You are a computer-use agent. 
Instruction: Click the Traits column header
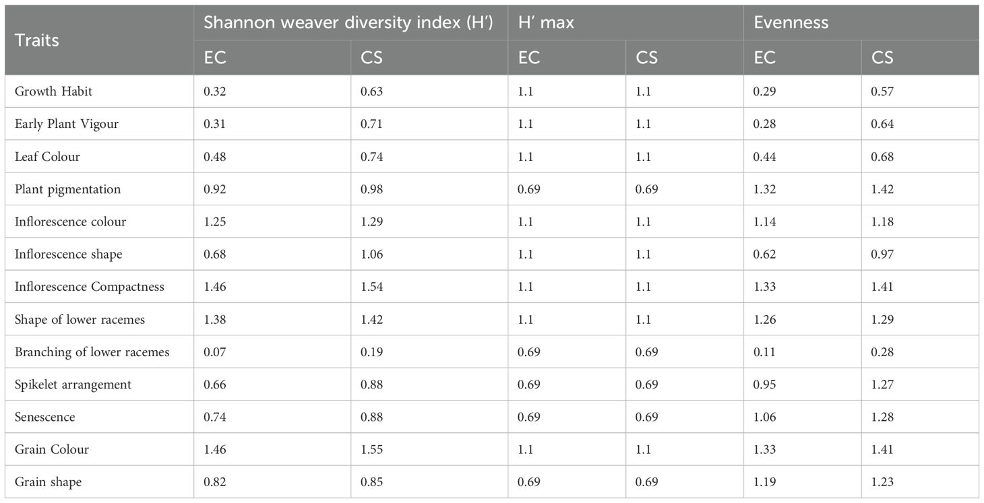coord(37,40)
